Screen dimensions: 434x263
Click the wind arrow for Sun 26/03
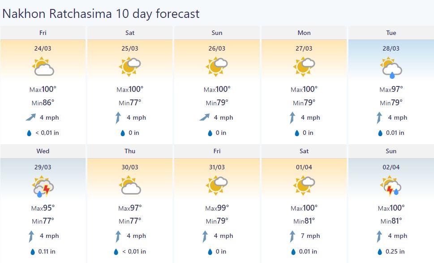click(205, 117)
